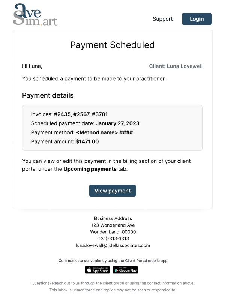Image resolution: width=225 pixels, height=299 pixels.
Task: Click the luna.lovewell@lidellassociates.com email address
Action: point(113,245)
